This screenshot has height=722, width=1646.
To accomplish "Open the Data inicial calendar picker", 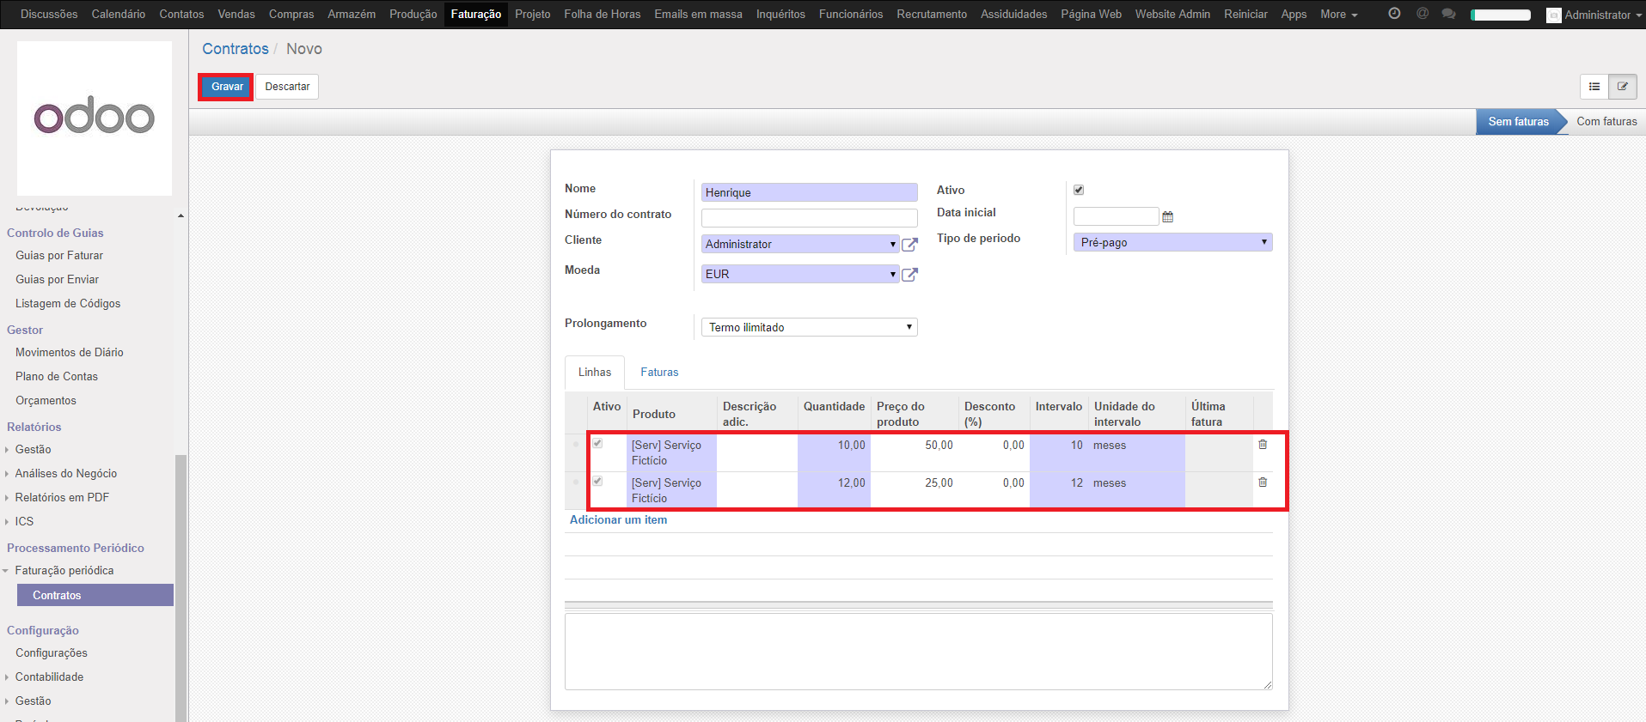I will 1167,217.
